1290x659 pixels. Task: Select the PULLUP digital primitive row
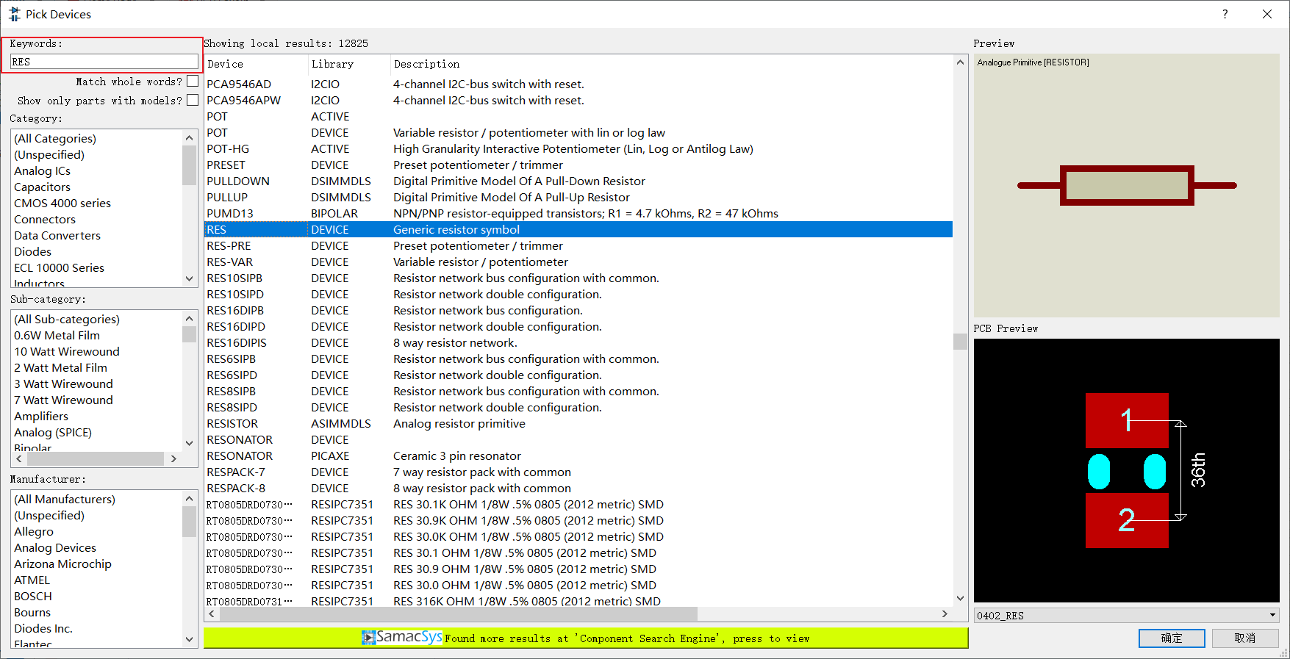click(578, 197)
